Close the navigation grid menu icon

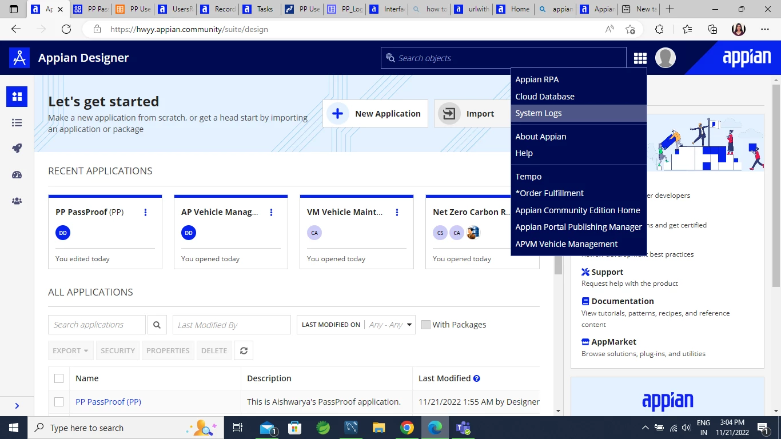(640, 58)
